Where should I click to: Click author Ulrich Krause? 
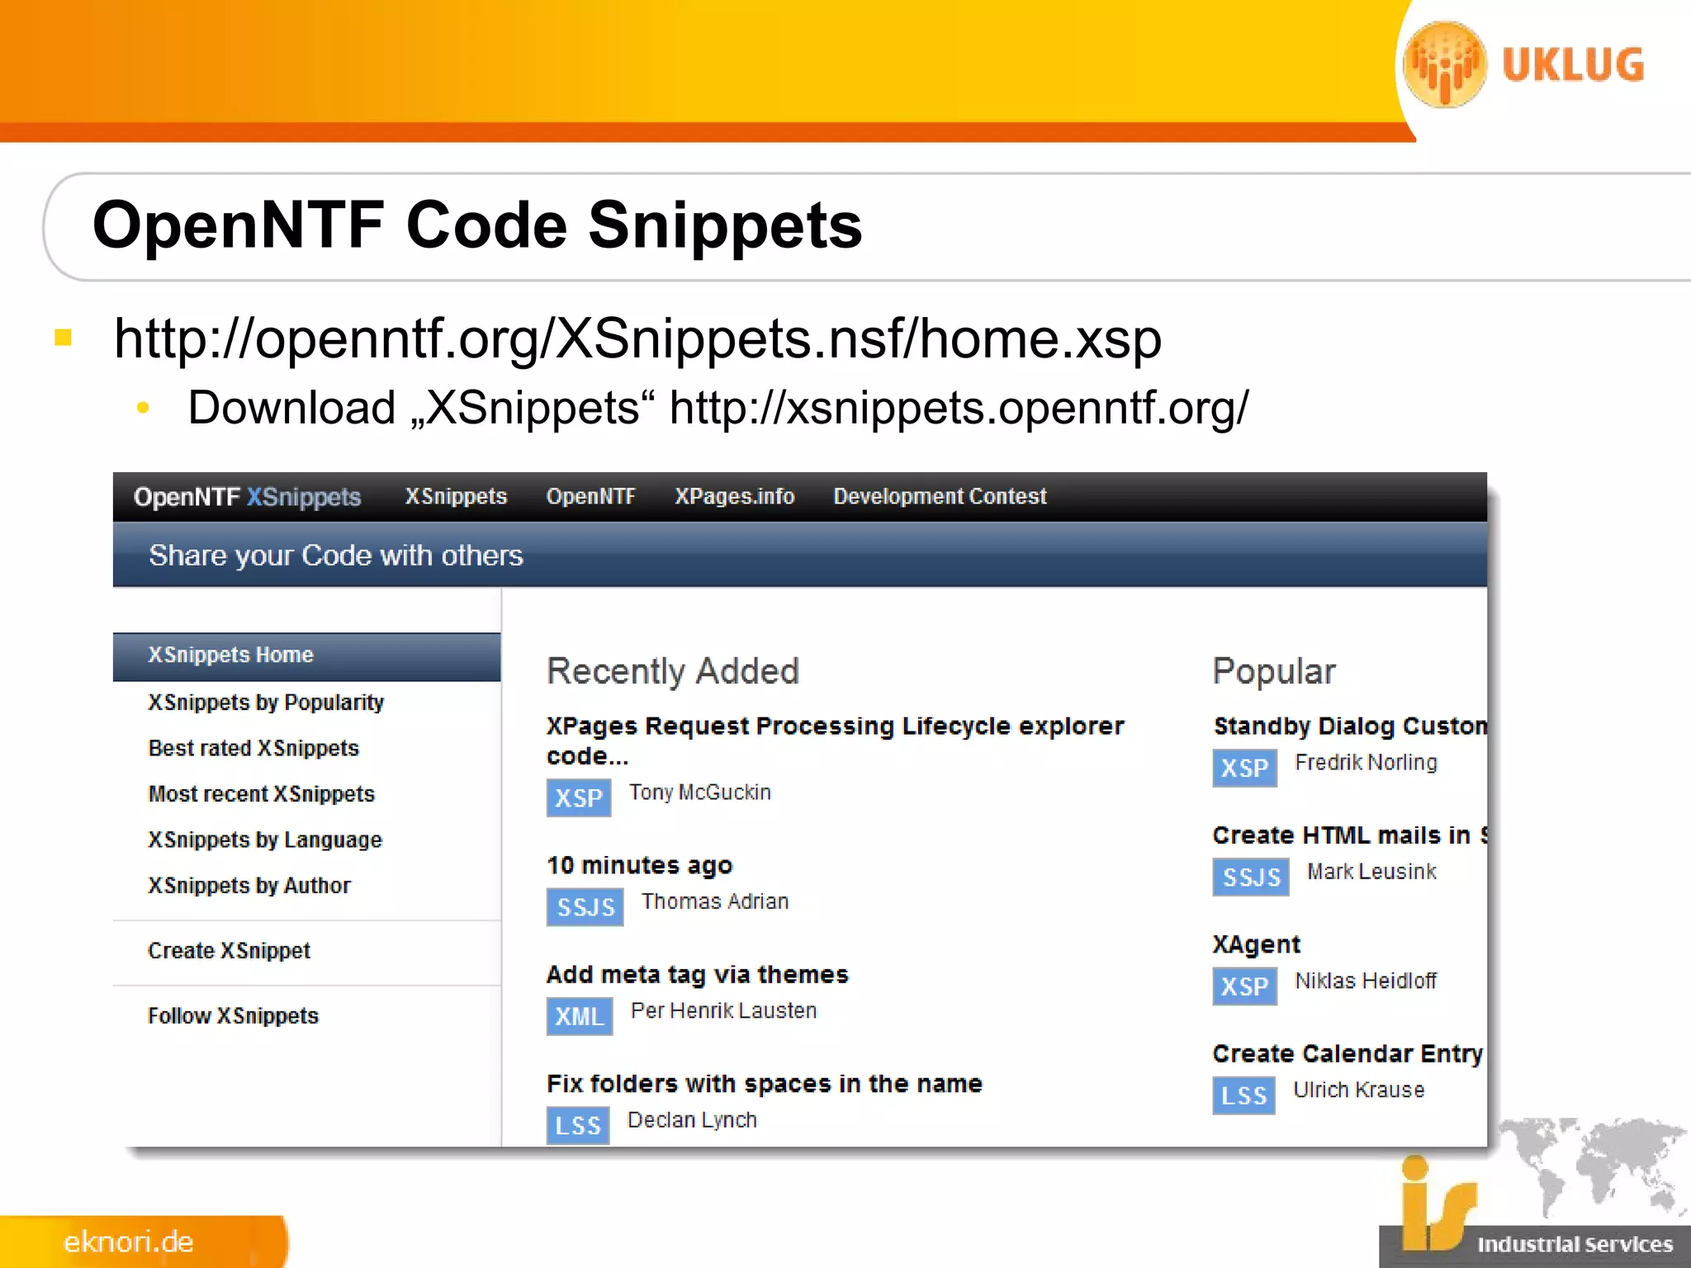pyautogui.click(x=1359, y=1090)
